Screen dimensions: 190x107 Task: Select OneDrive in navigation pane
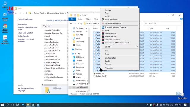(78, 49)
